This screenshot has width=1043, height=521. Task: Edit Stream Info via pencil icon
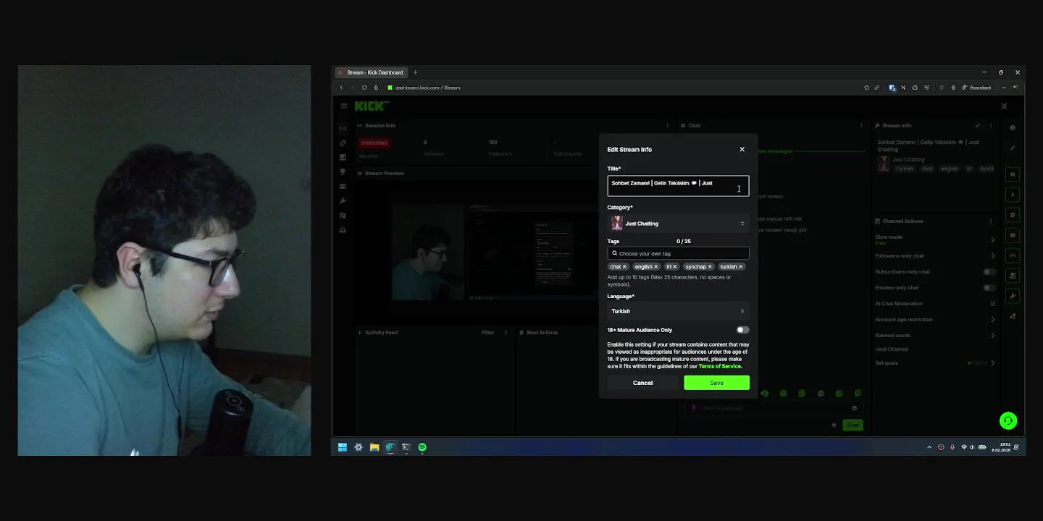(978, 125)
